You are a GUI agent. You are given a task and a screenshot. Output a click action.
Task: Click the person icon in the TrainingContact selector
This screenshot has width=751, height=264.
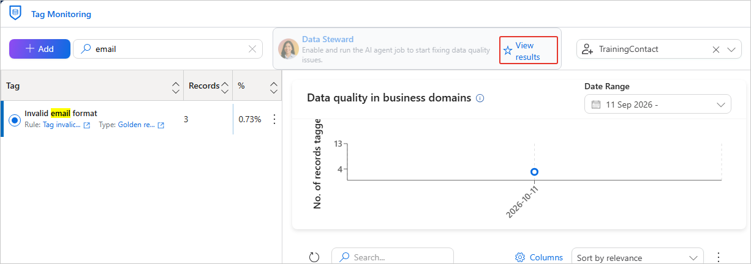click(x=587, y=50)
